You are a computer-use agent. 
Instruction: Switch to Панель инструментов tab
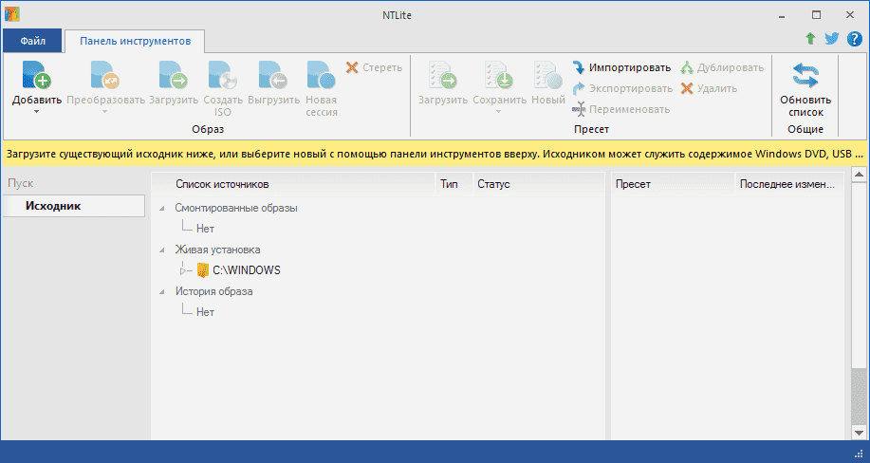coord(135,41)
